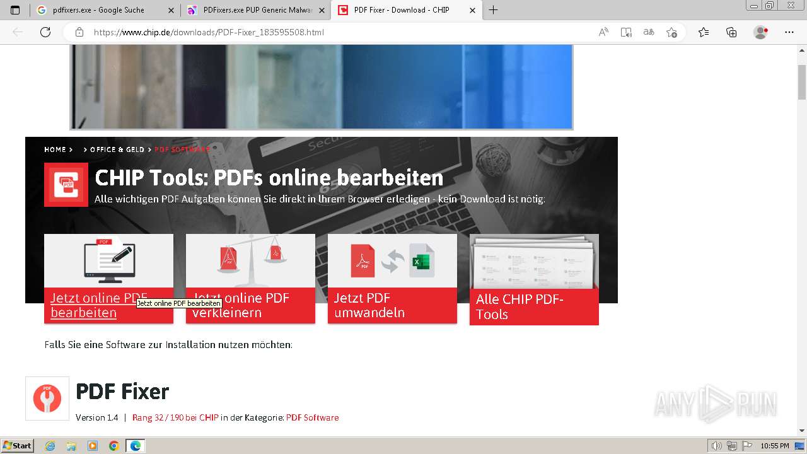Click the PDF edit monitor thumbnail
Image resolution: width=807 pixels, height=454 pixels.
coord(108,261)
